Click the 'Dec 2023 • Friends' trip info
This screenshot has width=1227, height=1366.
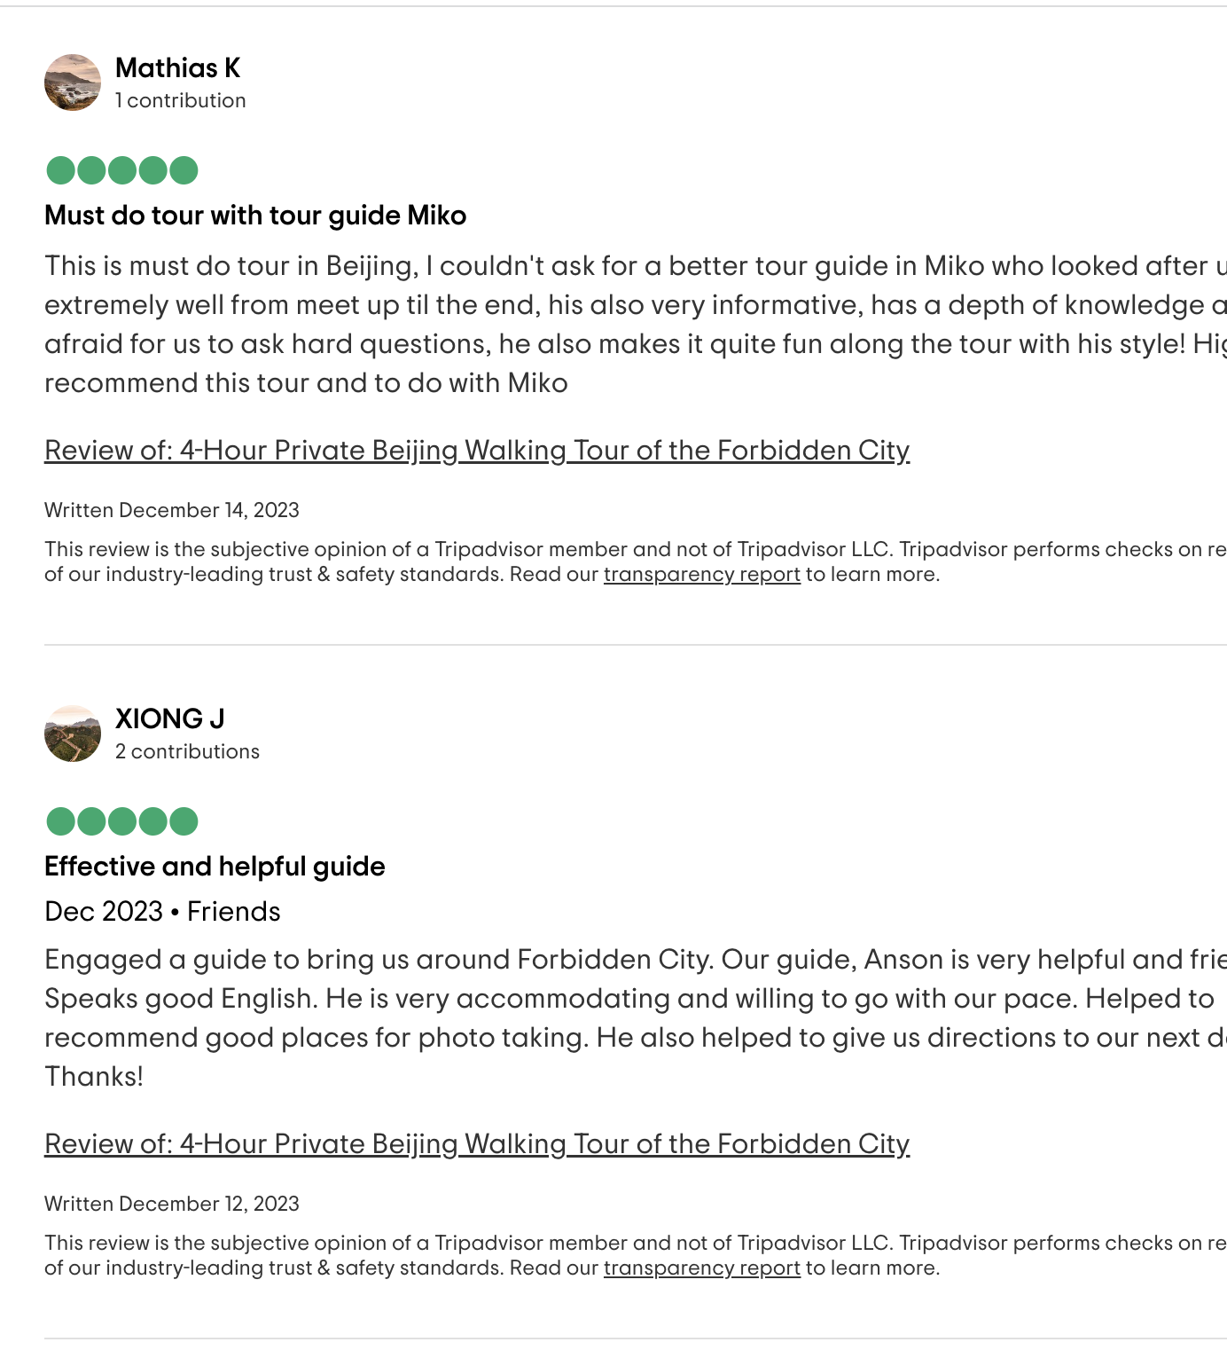162,912
